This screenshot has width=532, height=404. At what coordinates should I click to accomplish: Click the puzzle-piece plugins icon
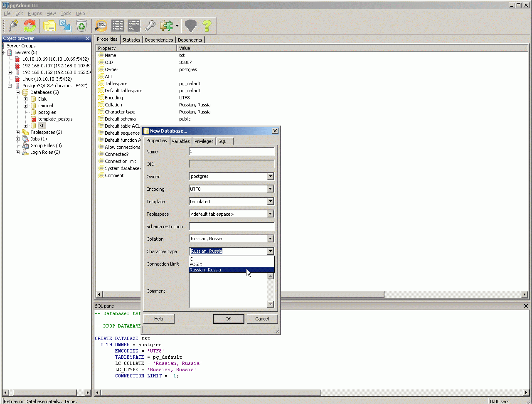click(x=166, y=26)
